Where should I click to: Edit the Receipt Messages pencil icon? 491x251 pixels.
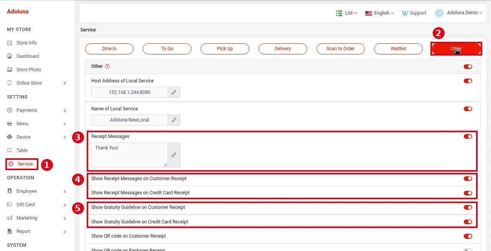pos(174,155)
